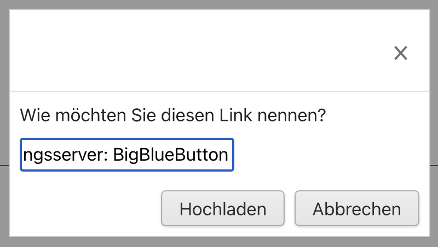Close the dialog with the X icon
Image resolution: width=438 pixels, height=247 pixels.
[401, 53]
